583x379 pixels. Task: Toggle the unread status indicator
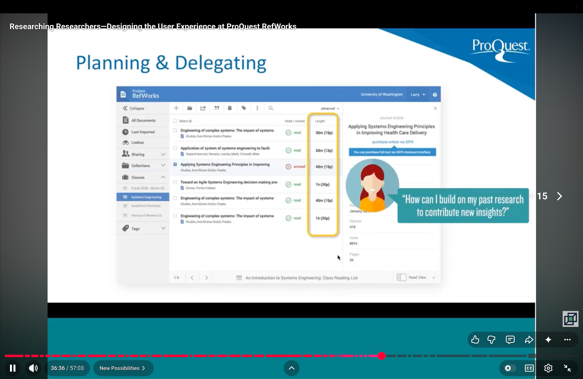[x=295, y=167]
